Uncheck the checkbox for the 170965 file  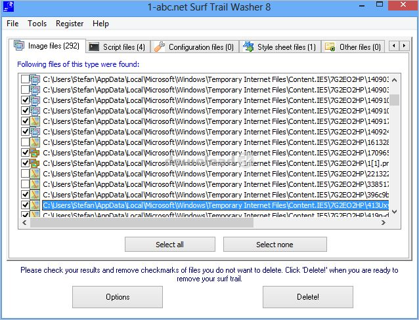click(25, 153)
